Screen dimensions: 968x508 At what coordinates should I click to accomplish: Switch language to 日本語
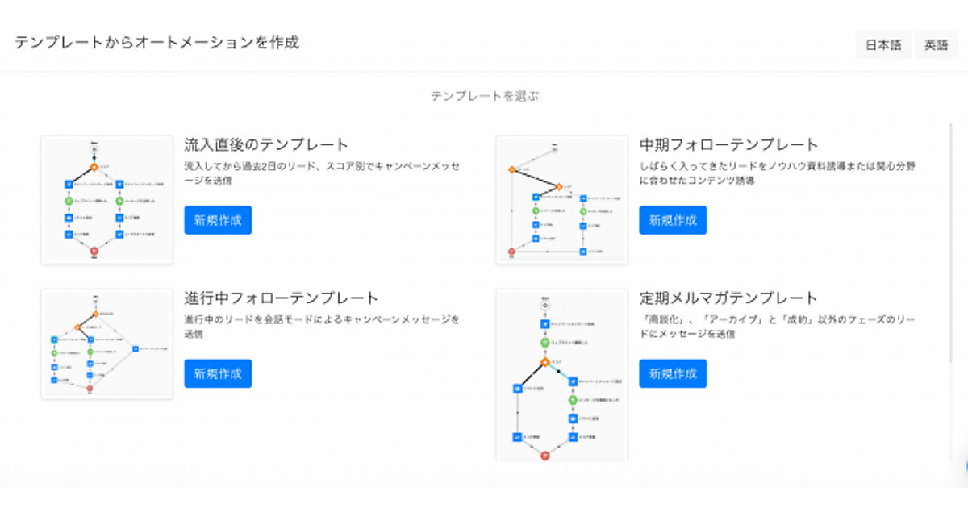[x=883, y=45]
